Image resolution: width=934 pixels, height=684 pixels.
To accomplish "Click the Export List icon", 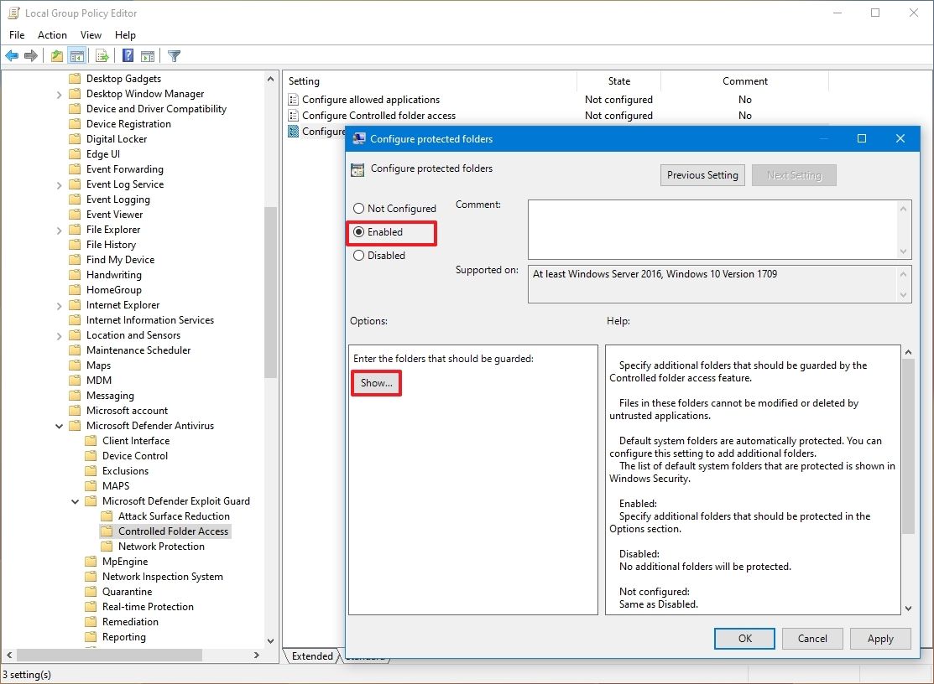I will click(101, 55).
